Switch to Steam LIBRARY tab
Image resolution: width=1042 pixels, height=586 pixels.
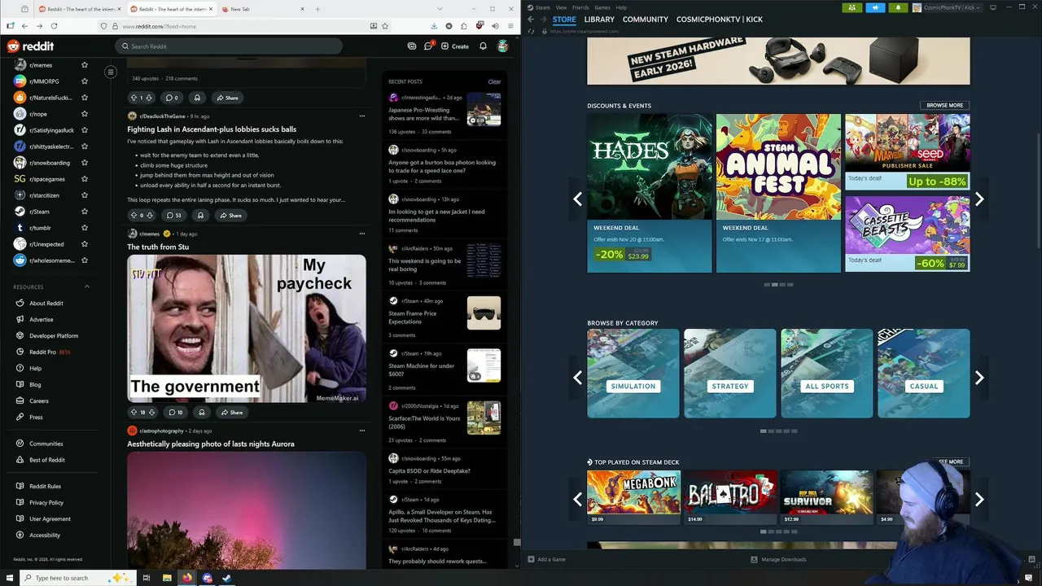click(x=599, y=19)
